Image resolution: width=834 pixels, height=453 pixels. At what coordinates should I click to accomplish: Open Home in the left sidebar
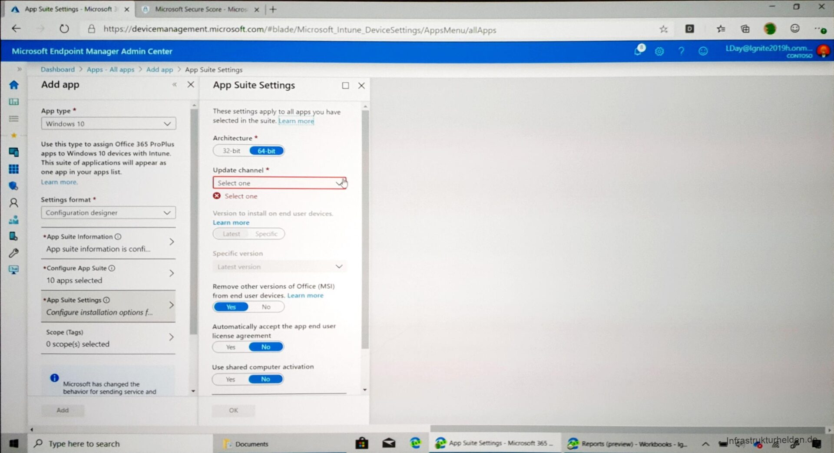(14, 85)
